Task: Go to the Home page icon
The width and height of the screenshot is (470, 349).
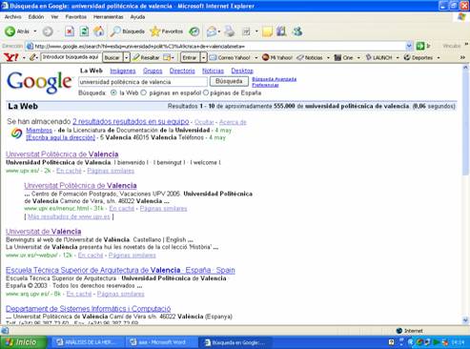Action: coord(99,31)
